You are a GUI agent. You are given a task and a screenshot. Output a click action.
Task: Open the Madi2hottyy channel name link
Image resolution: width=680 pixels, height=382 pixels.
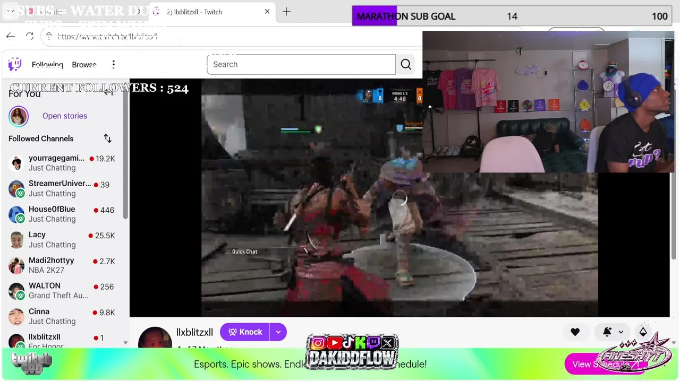(x=51, y=261)
